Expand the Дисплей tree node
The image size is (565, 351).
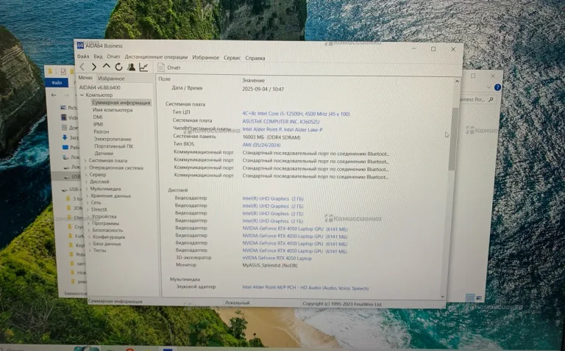pos(87,182)
